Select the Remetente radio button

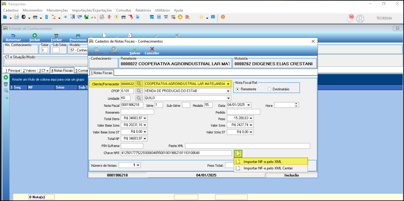pyautogui.click(x=237, y=89)
